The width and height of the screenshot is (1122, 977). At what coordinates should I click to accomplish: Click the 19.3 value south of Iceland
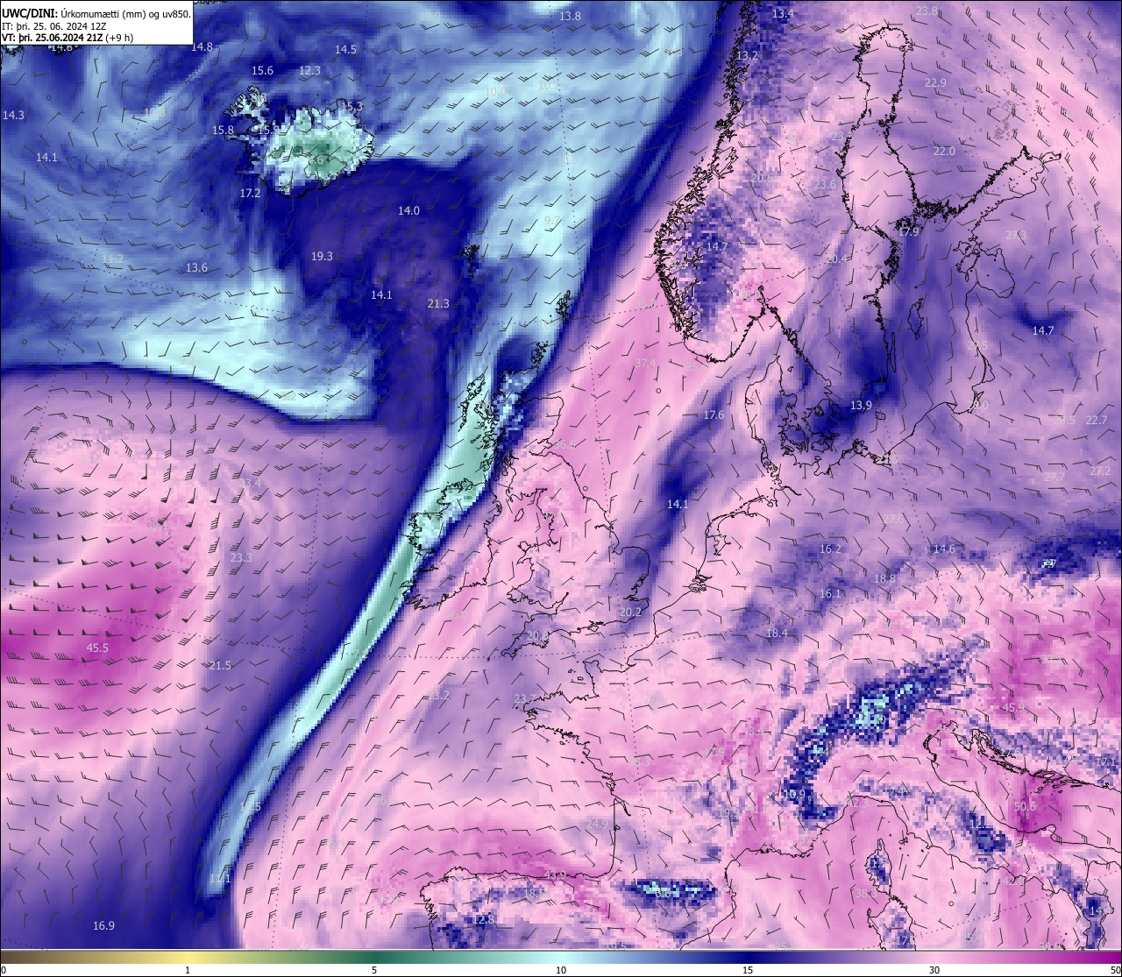322,257
